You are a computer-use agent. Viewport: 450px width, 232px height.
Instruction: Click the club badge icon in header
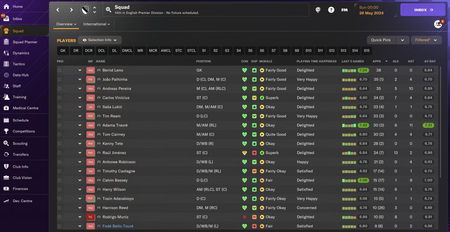85,9
